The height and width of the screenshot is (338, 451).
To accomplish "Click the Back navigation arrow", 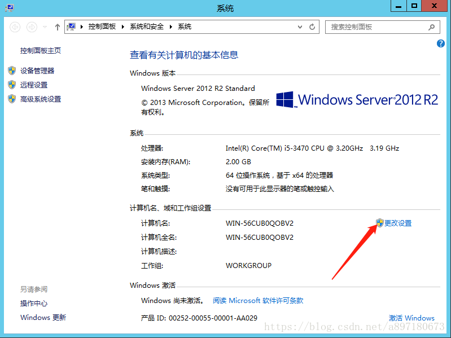I will (x=15, y=27).
